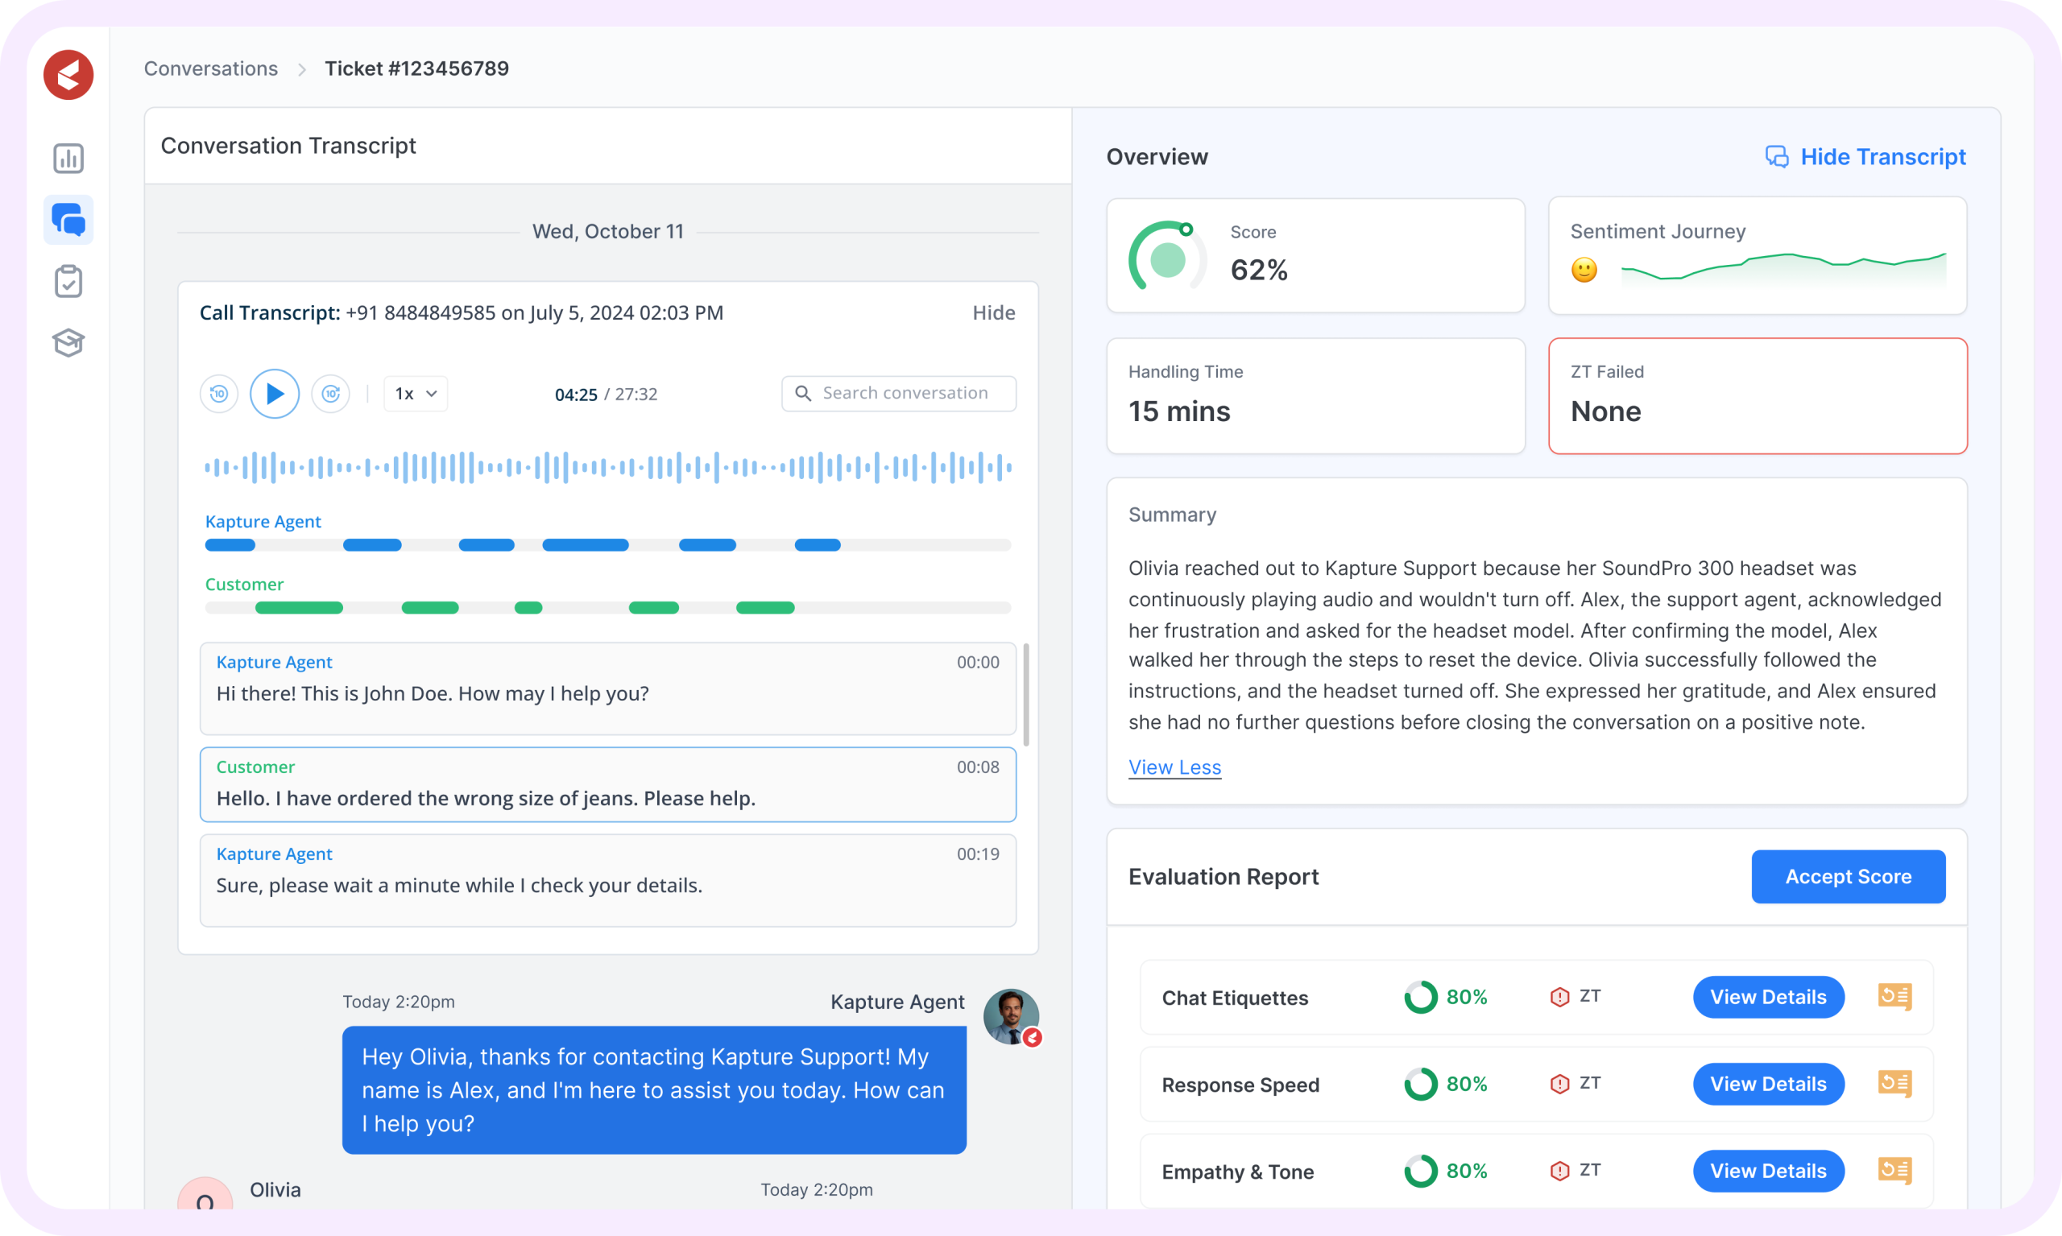Select the conversations chat sidebar icon
This screenshot has height=1236, width=2062.
point(68,220)
